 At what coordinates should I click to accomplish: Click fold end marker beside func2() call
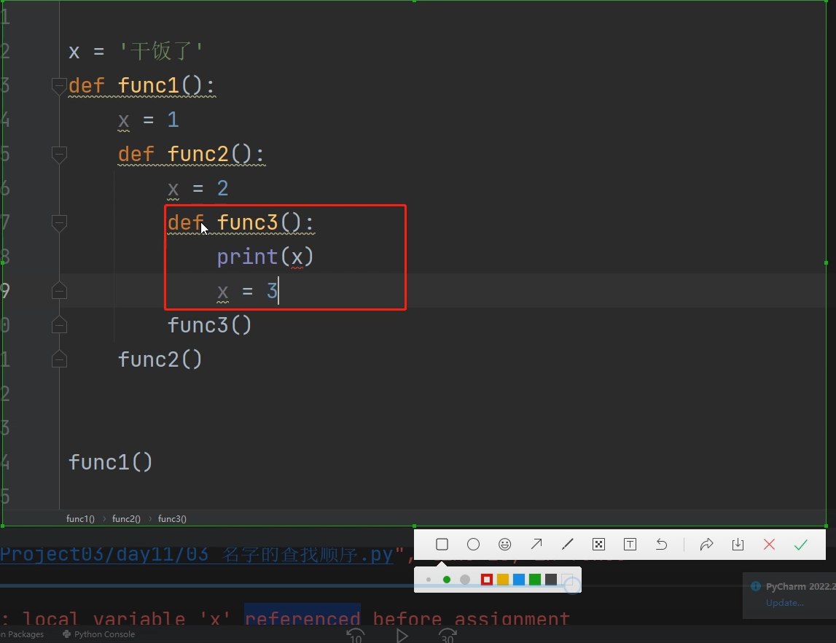click(x=59, y=359)
